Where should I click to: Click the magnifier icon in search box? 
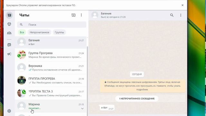tap(21, 24)
